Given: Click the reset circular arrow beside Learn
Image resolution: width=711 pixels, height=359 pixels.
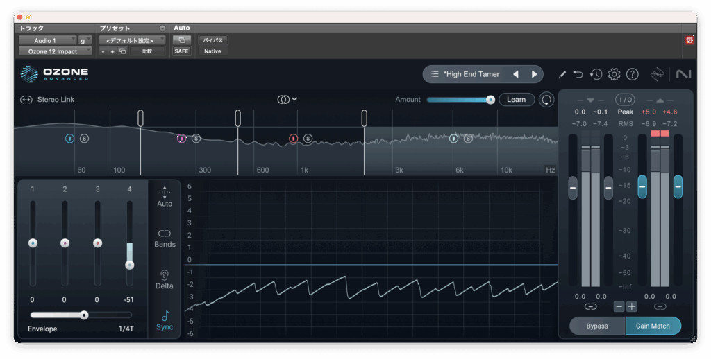Looking at the screenshot, I should 546,100.
